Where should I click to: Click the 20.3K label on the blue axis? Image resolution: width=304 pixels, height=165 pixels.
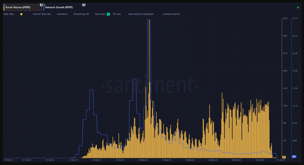(295, 53)
